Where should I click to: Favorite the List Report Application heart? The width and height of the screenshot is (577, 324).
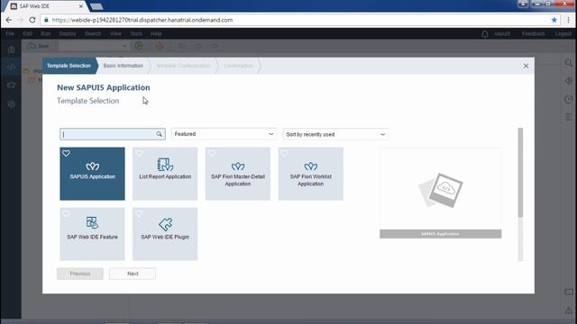point(139,154)
